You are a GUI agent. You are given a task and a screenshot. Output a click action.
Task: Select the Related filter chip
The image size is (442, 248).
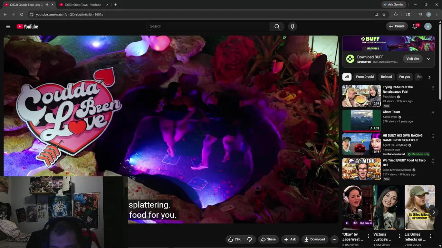pos(386,77)
